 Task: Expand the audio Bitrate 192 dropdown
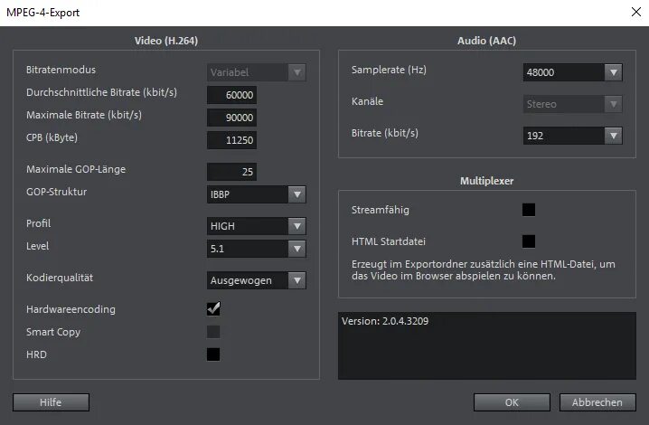click(x=572, y=136)
